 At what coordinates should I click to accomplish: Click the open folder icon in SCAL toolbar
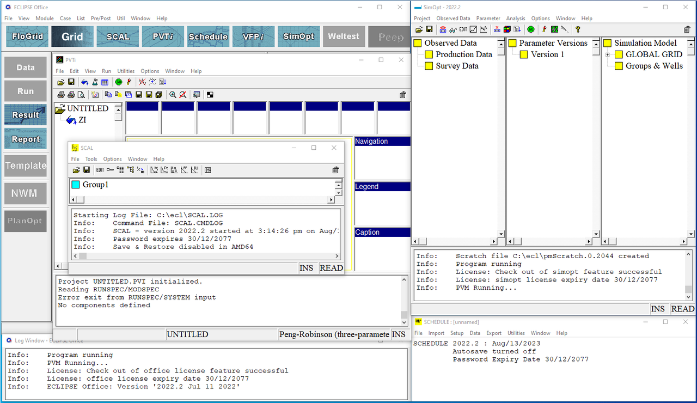(x=76, y=170)
